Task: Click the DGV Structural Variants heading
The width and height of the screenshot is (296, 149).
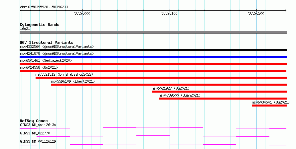Action: click(47, 42)
